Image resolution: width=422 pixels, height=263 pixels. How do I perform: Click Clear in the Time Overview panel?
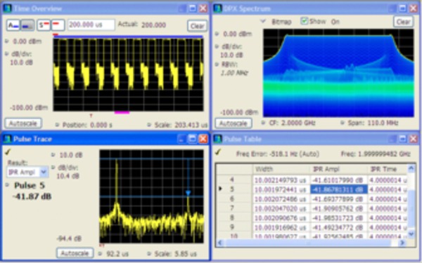[x=197, y=26]
